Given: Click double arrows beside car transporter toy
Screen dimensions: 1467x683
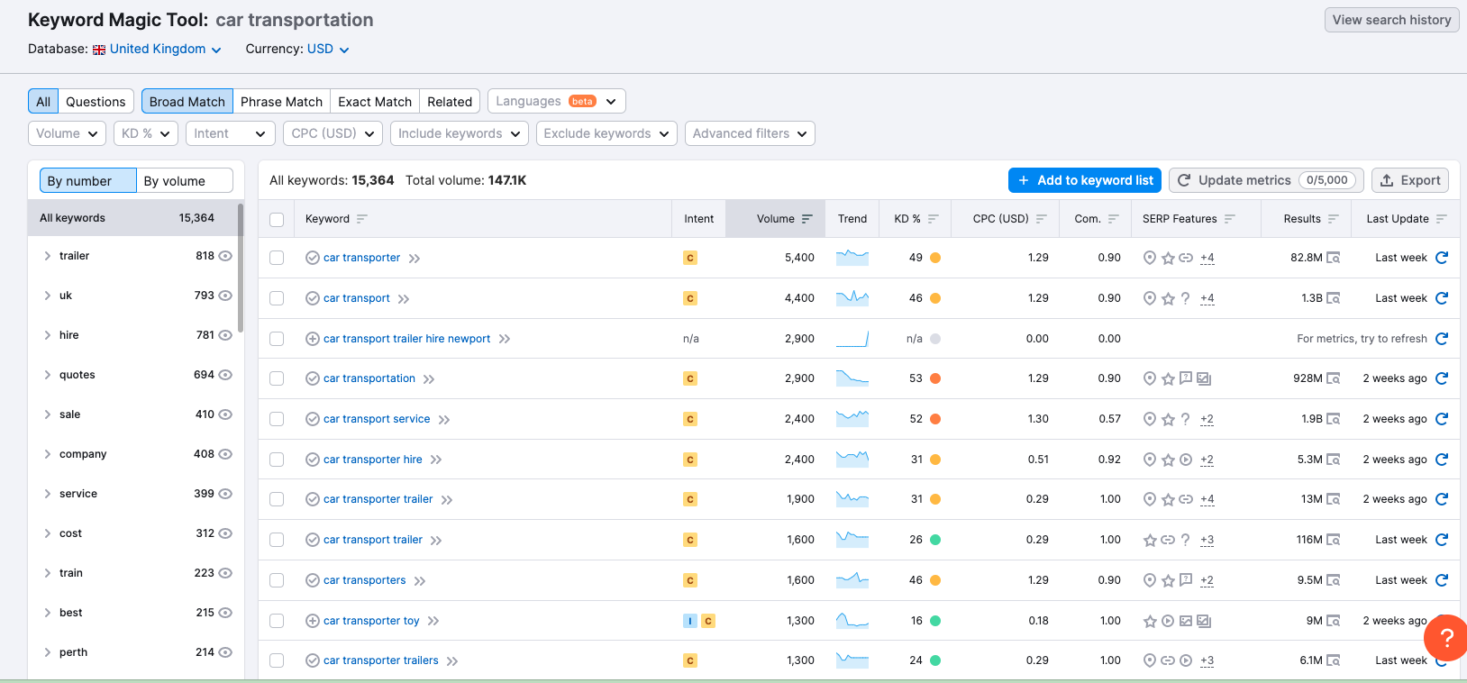Looking at the screenshot, I should (433, 621).
